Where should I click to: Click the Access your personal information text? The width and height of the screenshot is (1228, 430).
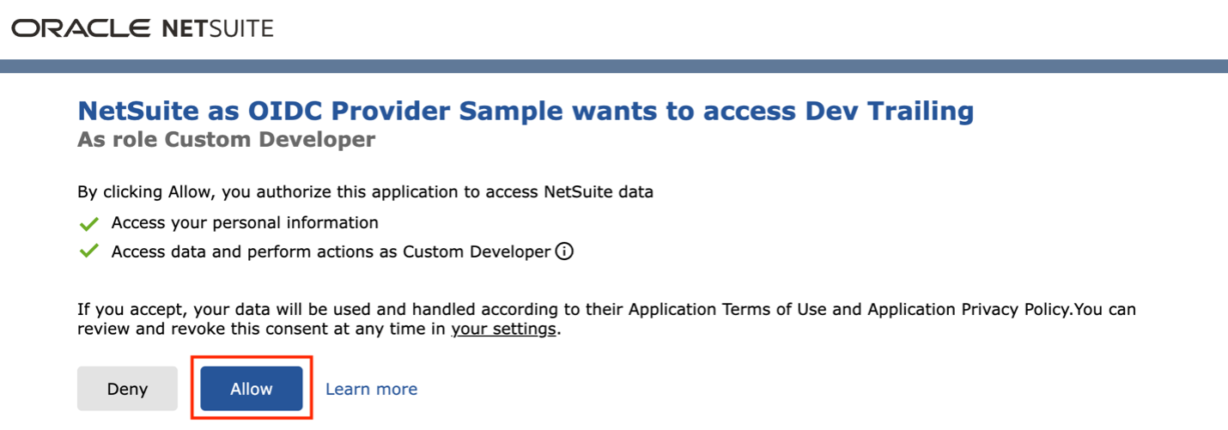pyautogui.click(x=245, y=223)
